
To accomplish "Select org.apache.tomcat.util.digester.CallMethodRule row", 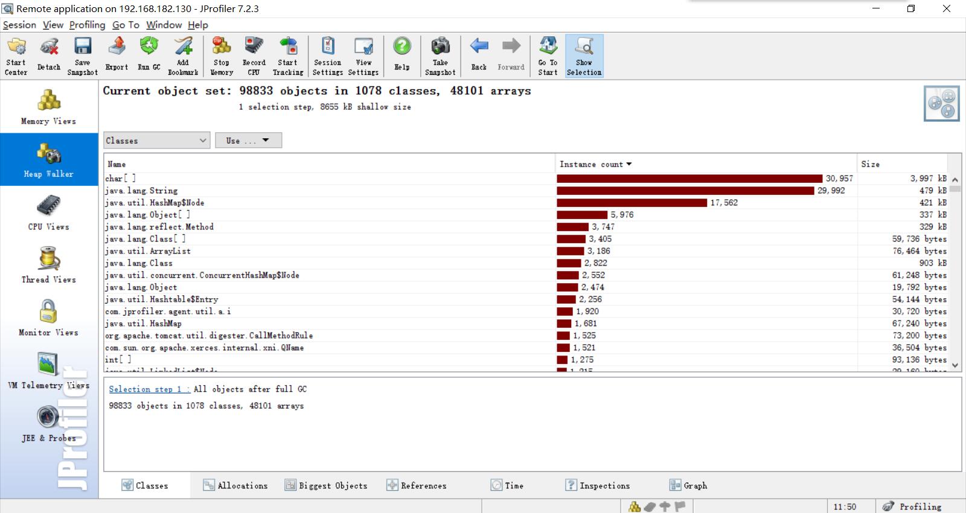I will 525,335.
